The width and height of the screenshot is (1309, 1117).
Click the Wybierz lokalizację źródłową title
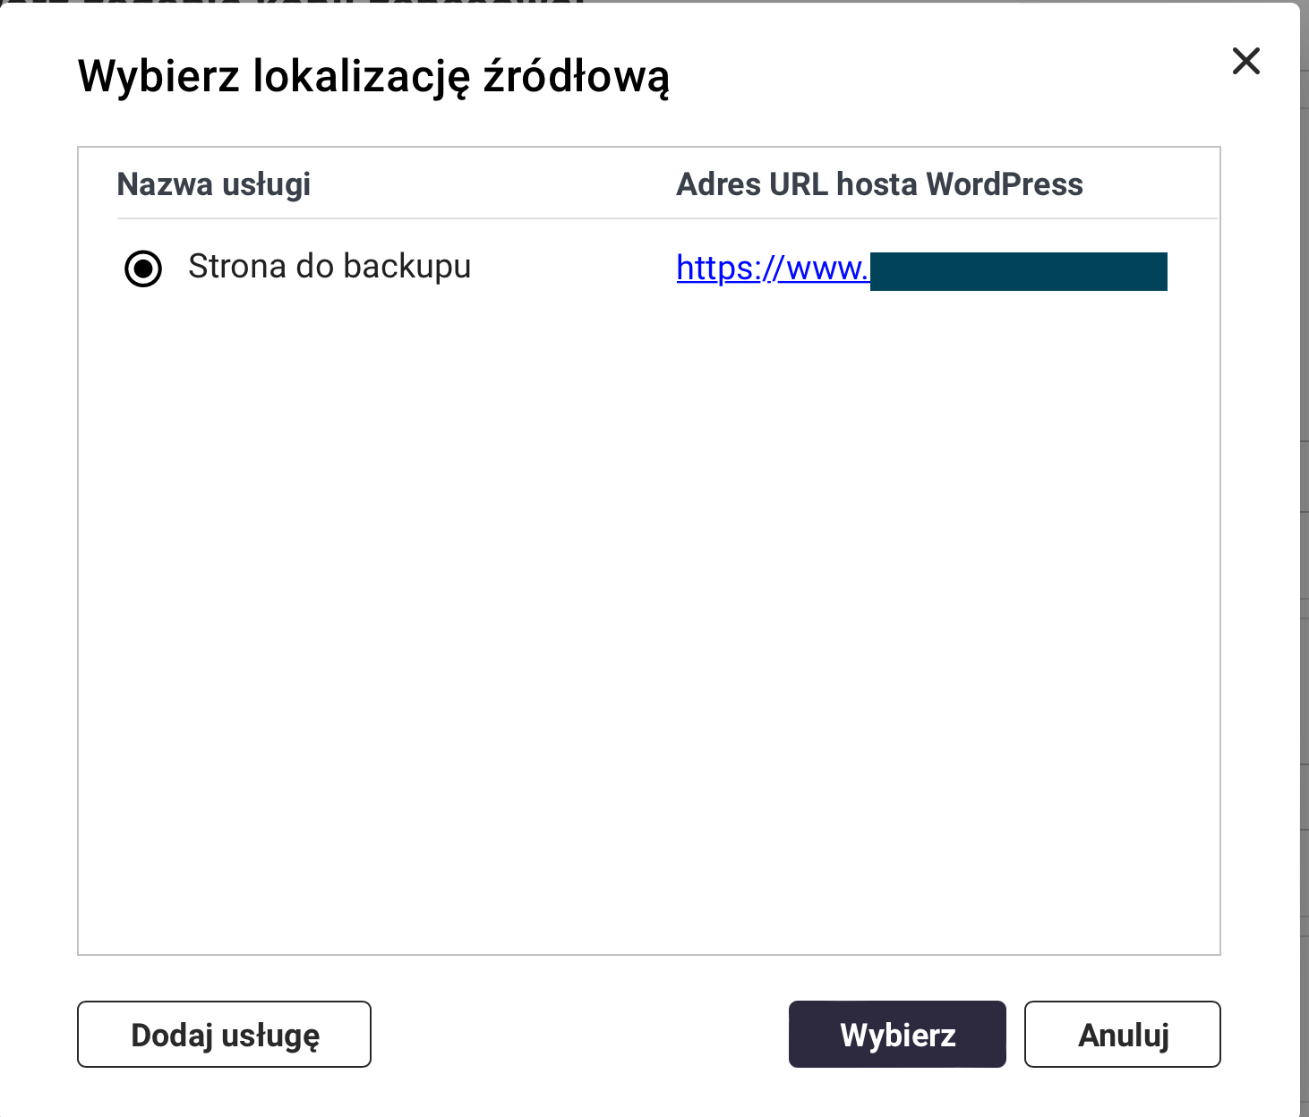373,76
